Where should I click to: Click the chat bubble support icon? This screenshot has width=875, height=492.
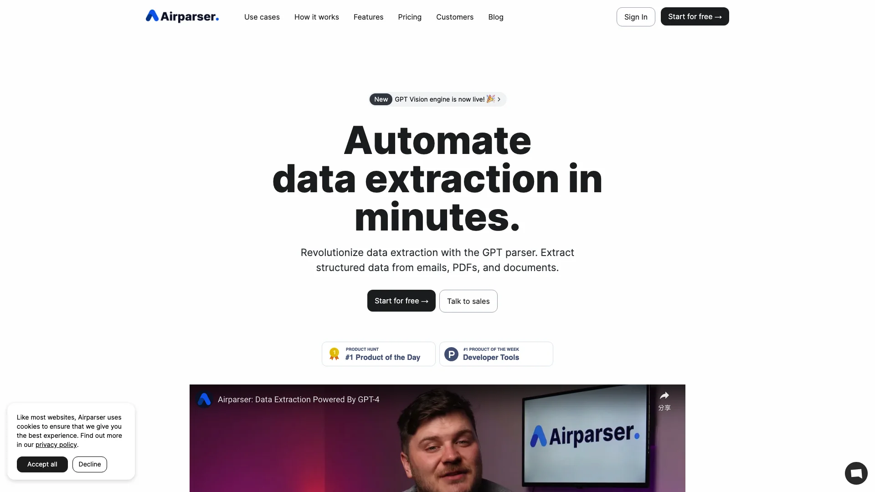[x=856, y=473]
